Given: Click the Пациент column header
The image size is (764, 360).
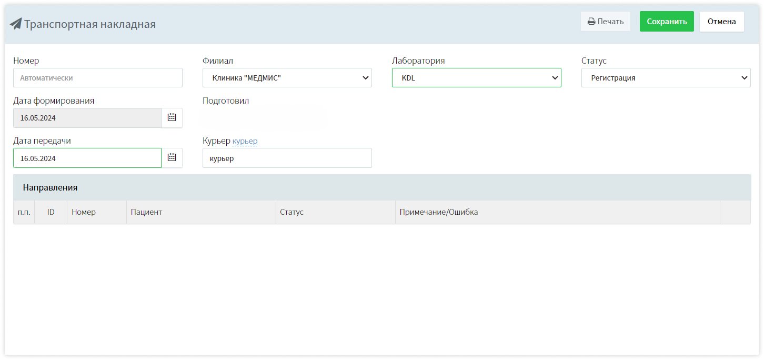Looking at the screenshot, I should [146, 212].
